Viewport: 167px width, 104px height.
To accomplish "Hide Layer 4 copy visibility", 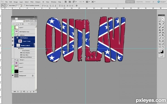I will (x=13, y=41).
